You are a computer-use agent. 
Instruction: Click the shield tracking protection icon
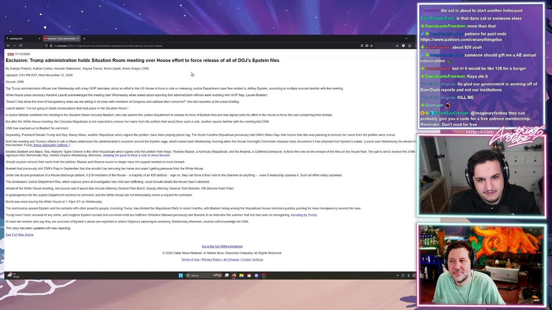coord(46,46)
